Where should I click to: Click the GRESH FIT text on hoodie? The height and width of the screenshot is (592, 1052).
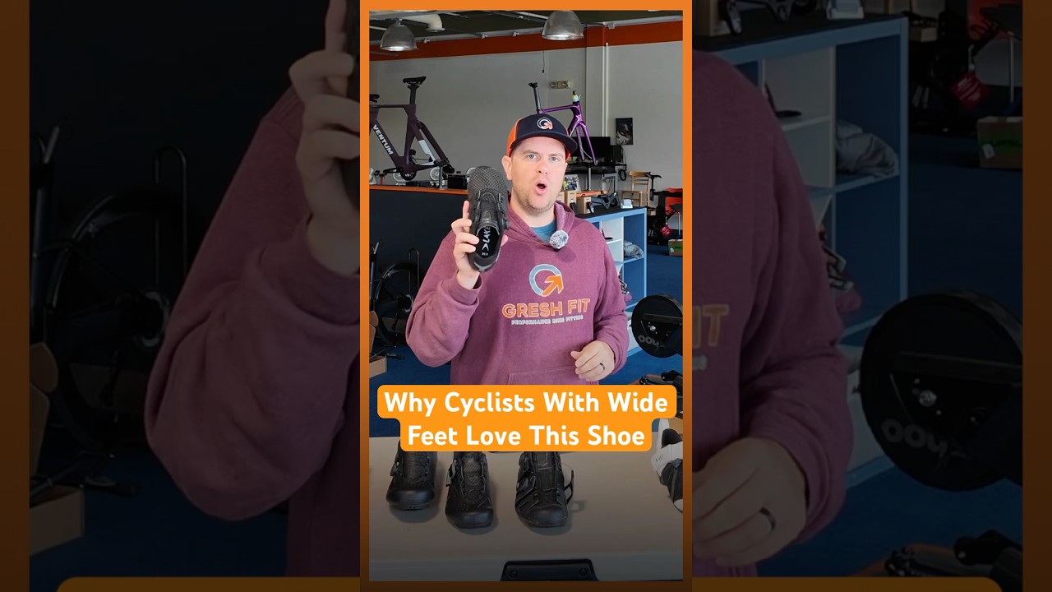tap(547, 310)
